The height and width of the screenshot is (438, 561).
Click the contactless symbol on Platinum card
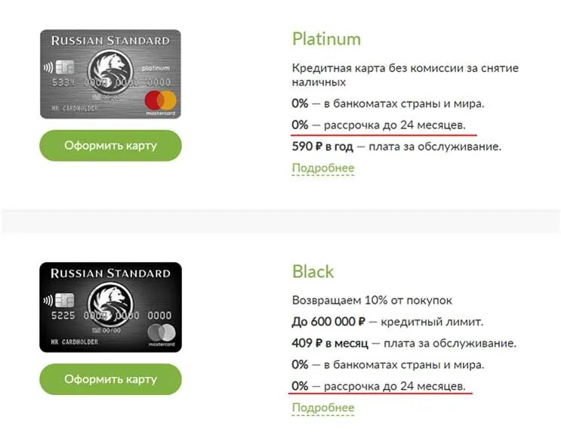click(x=48, y=67)
